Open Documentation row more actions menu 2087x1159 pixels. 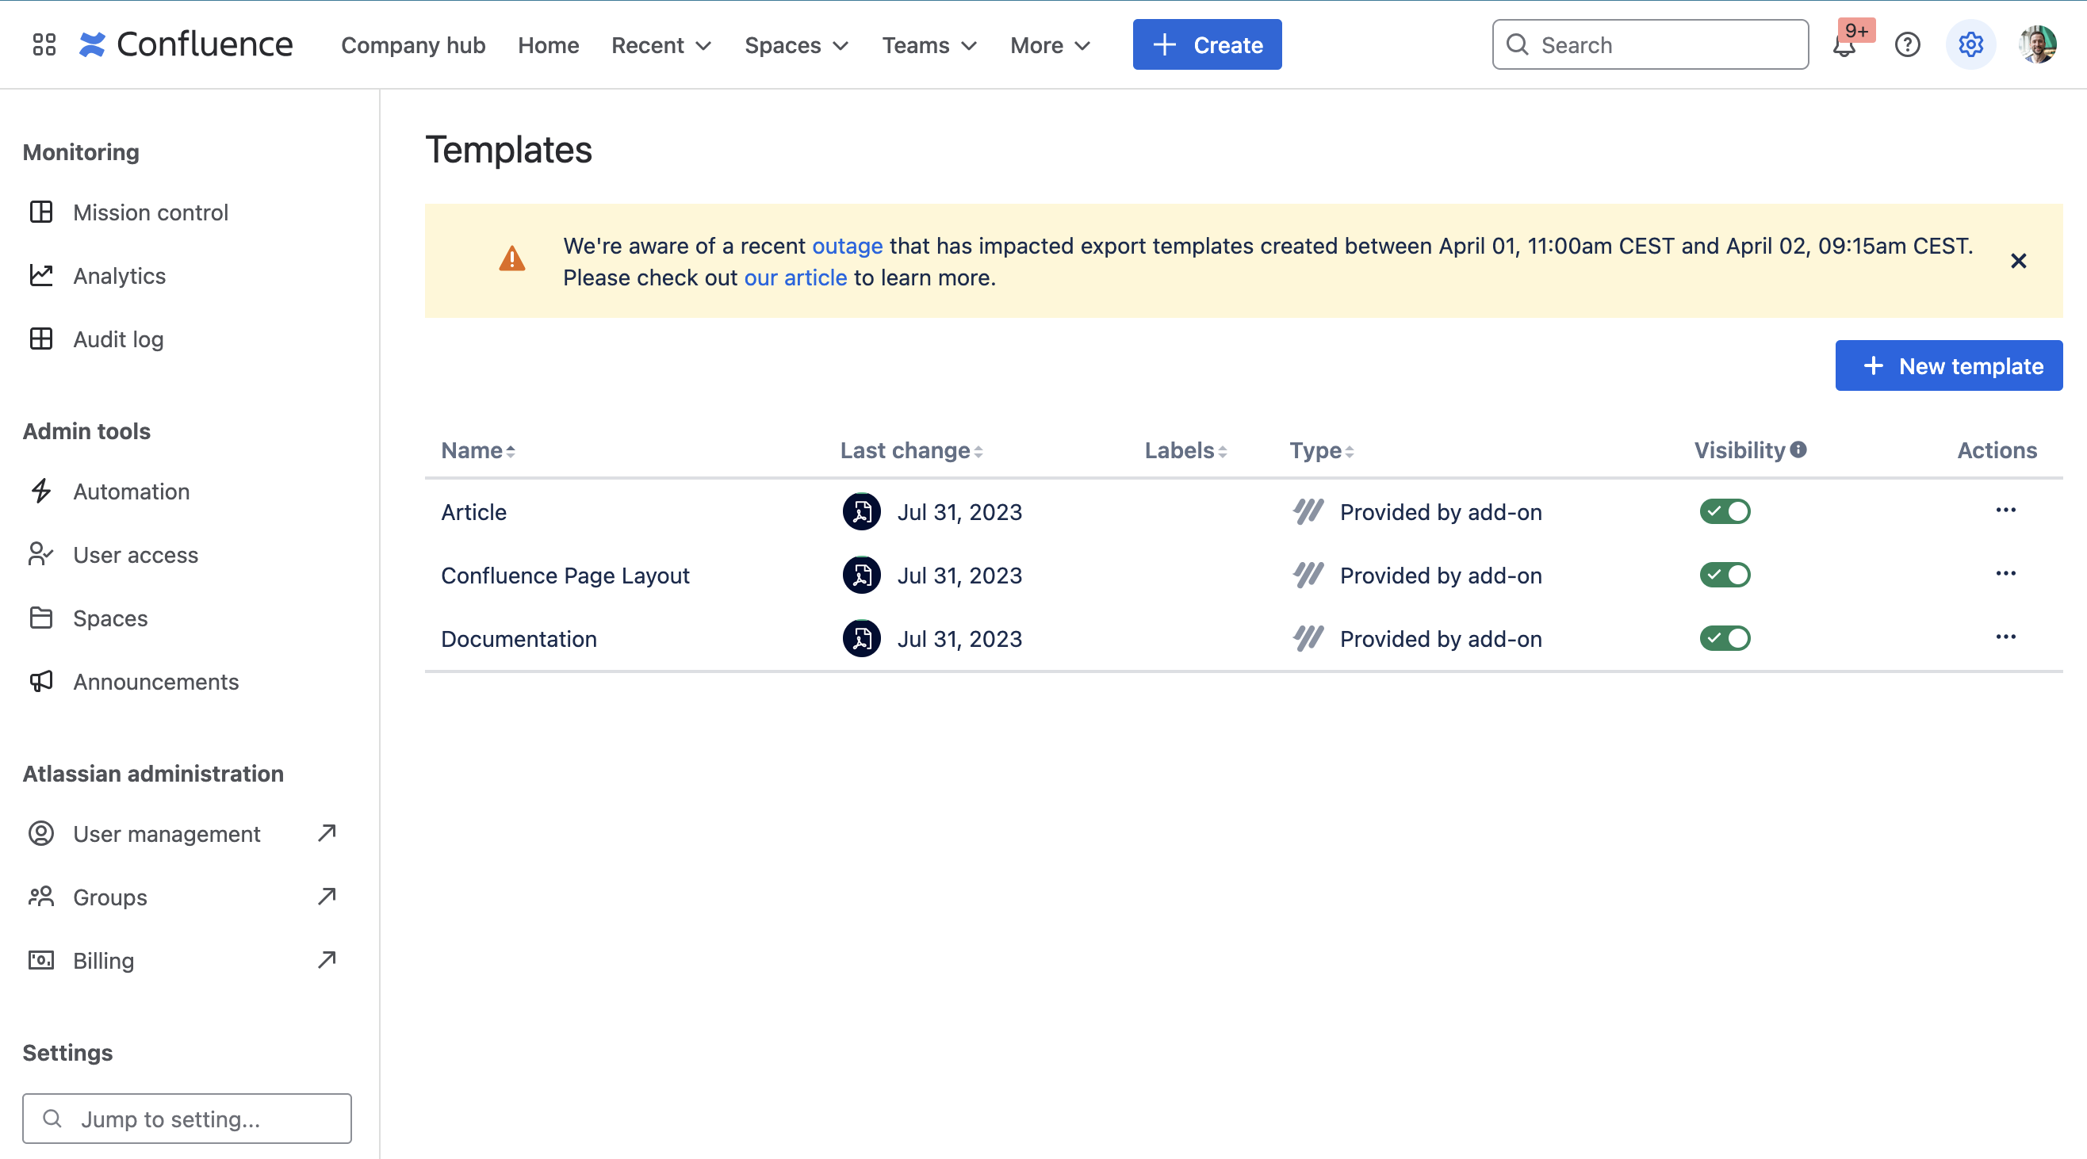click(2005, 637)
